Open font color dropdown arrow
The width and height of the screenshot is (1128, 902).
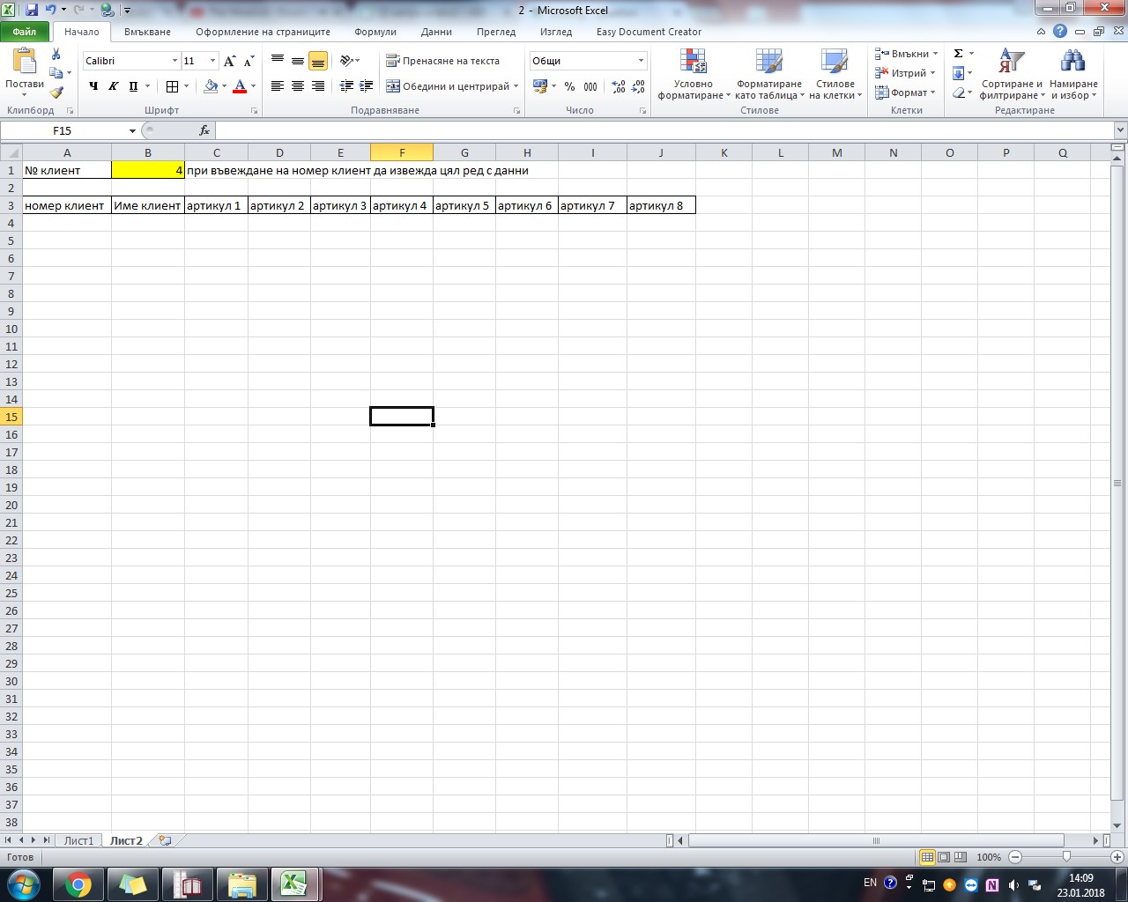coord(253,86)
